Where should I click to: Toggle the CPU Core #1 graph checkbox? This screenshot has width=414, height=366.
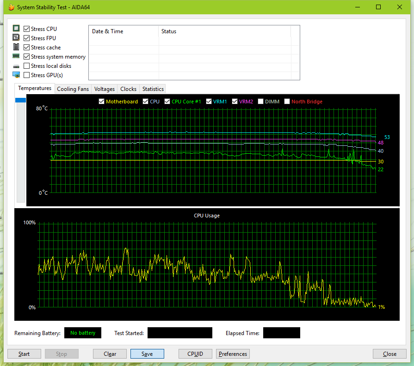coord(167,102)
